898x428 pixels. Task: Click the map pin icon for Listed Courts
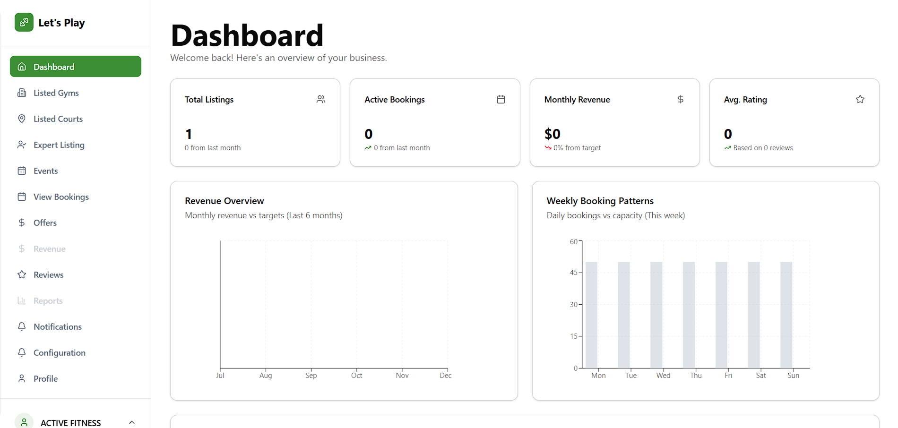pos(22,119)
